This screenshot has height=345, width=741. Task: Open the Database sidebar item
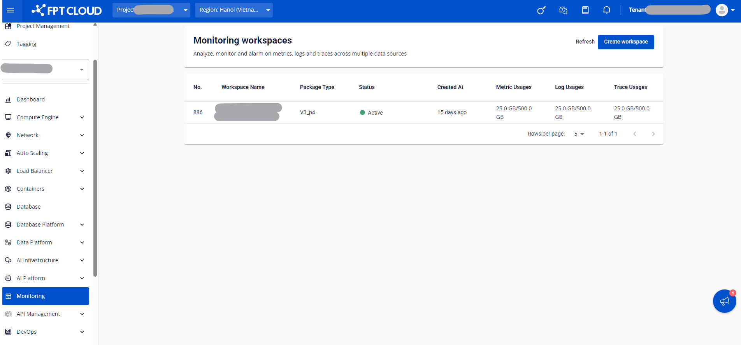28,207
